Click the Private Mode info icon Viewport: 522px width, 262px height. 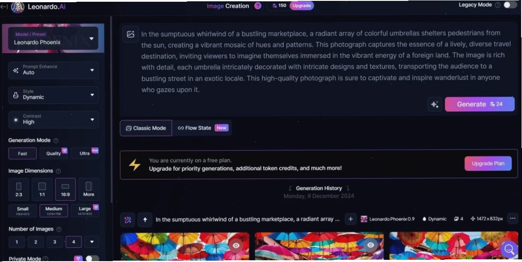46,259
